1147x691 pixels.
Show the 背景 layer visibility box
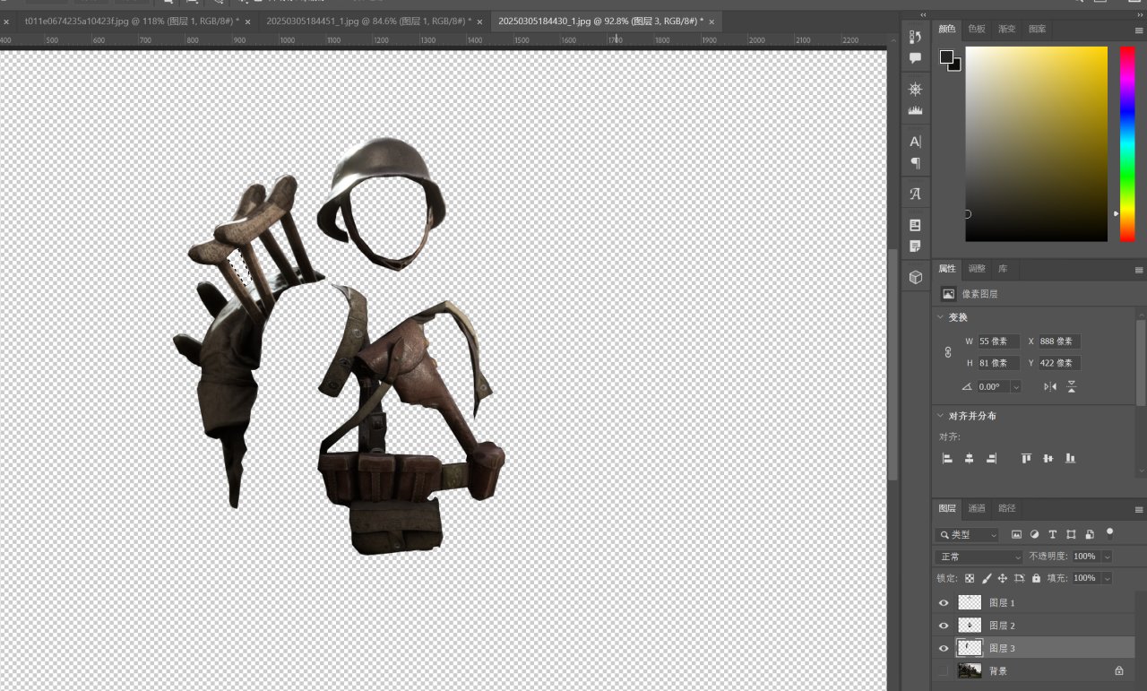(x=943, y=670)
